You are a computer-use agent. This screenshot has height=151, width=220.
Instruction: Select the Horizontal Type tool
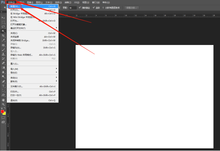[x=3, y=86]
